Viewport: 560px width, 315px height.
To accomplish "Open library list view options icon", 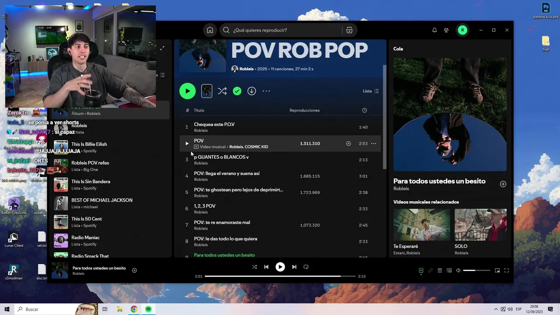I will click(x=162, y=75).
